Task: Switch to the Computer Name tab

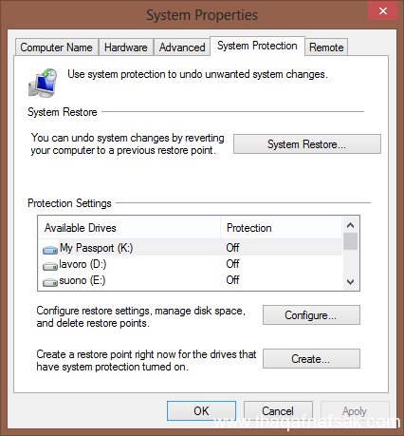Action: point(57,47)
